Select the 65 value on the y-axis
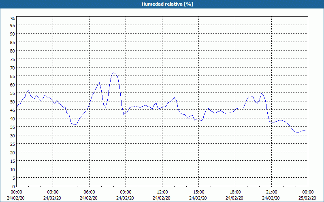The image size is (324, 202). [13, 76]
